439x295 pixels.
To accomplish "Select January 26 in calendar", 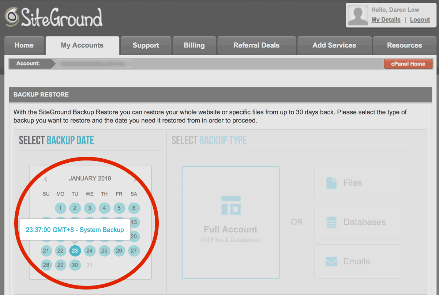I will click(x=119, y=251).
